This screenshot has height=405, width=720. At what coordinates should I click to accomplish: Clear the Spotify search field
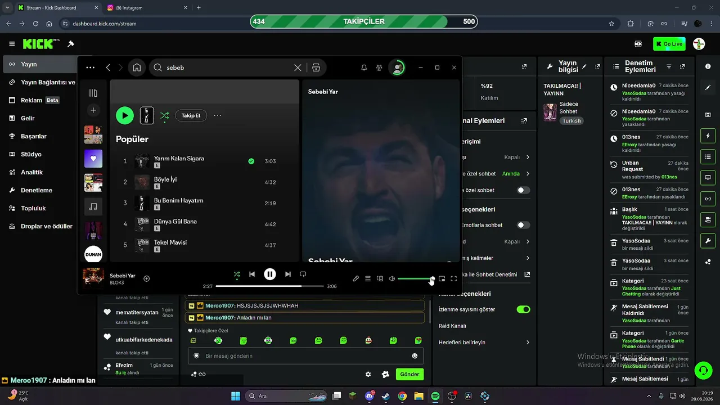(298, 67)
